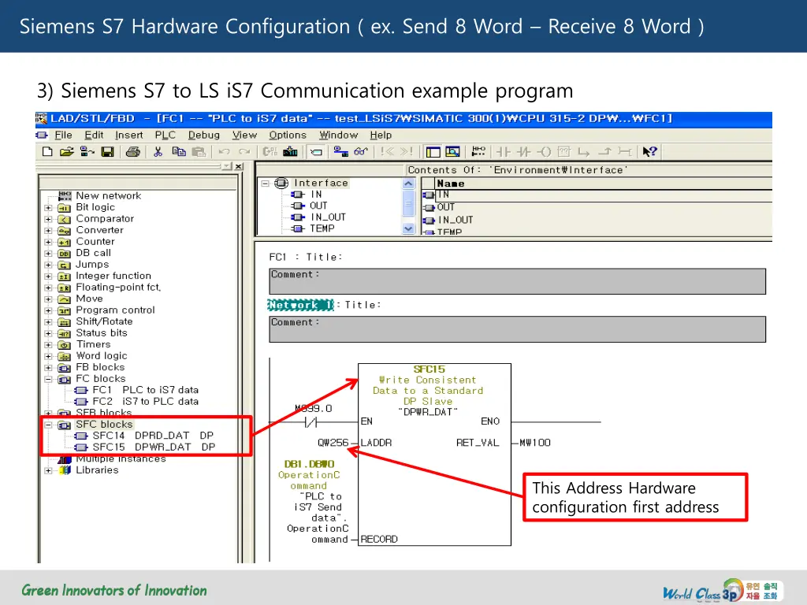
Task: Open the Help menu
Action: (381, 135)
